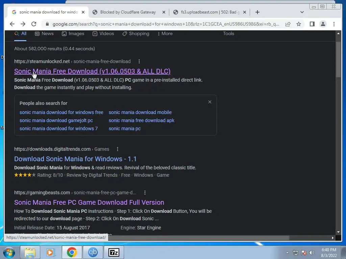Click gamingbeasts.com breadcrumb text

(x=75, y=193)
